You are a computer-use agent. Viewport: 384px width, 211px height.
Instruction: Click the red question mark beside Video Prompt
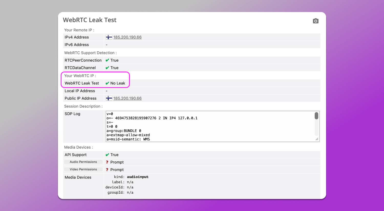click(107, 169)
